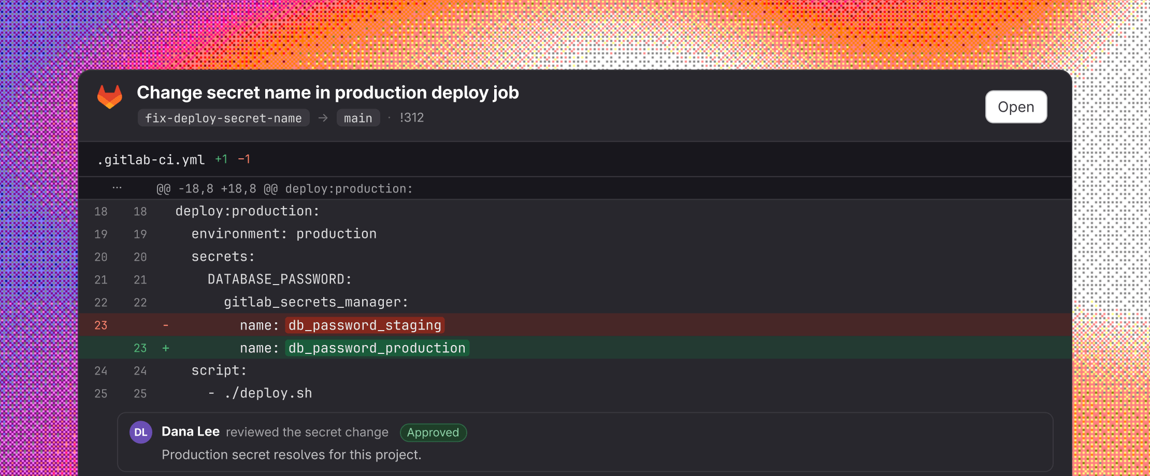Click the Approved badge
The height and width of the screenshot is (476, 1150).
pos(433,433)
